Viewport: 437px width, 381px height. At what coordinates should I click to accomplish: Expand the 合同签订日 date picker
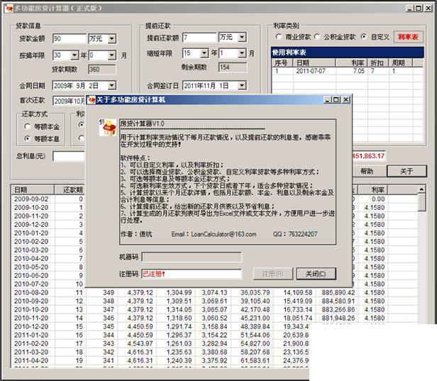[x=242, y=85]
